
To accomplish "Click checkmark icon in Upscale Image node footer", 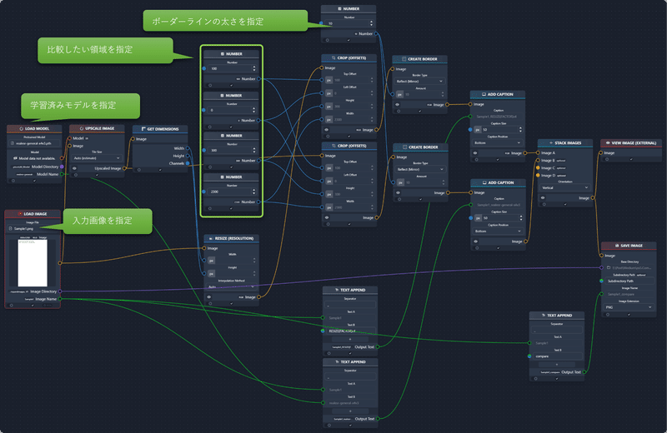I will point(97,175).
